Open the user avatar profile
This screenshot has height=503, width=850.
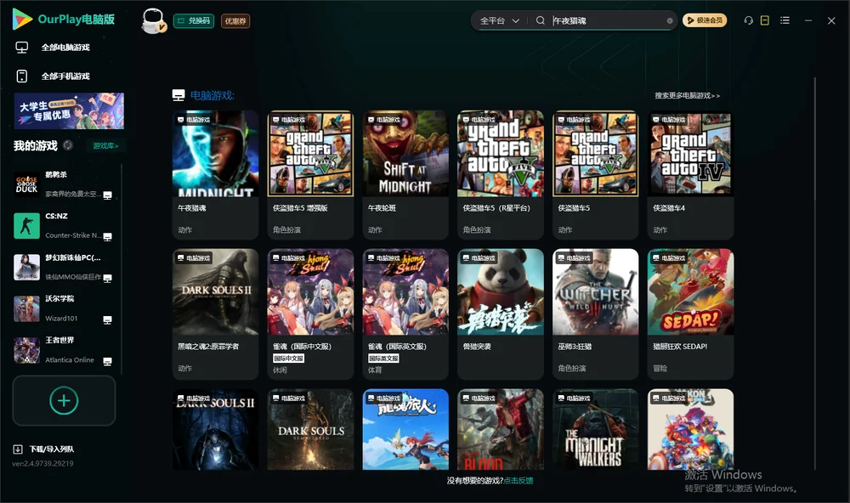pyautogui.click(x=153, y=21)
